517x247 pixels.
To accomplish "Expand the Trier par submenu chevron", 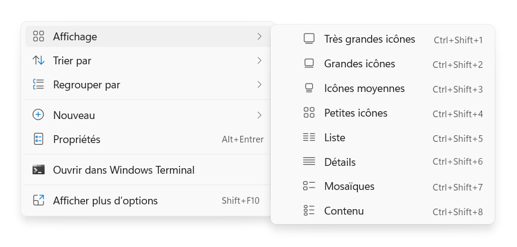I will (260, 61).
